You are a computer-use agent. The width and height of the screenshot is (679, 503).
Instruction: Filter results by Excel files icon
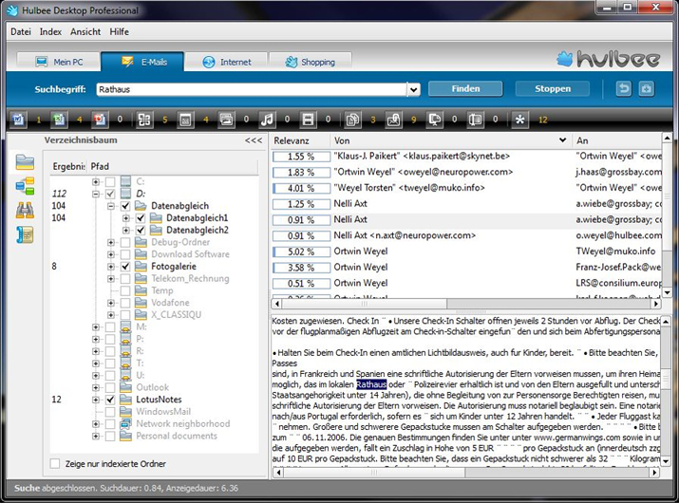coord(60,120)
